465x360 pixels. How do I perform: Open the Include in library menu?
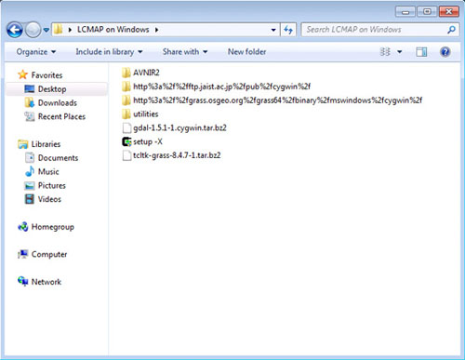click(109, 52)
